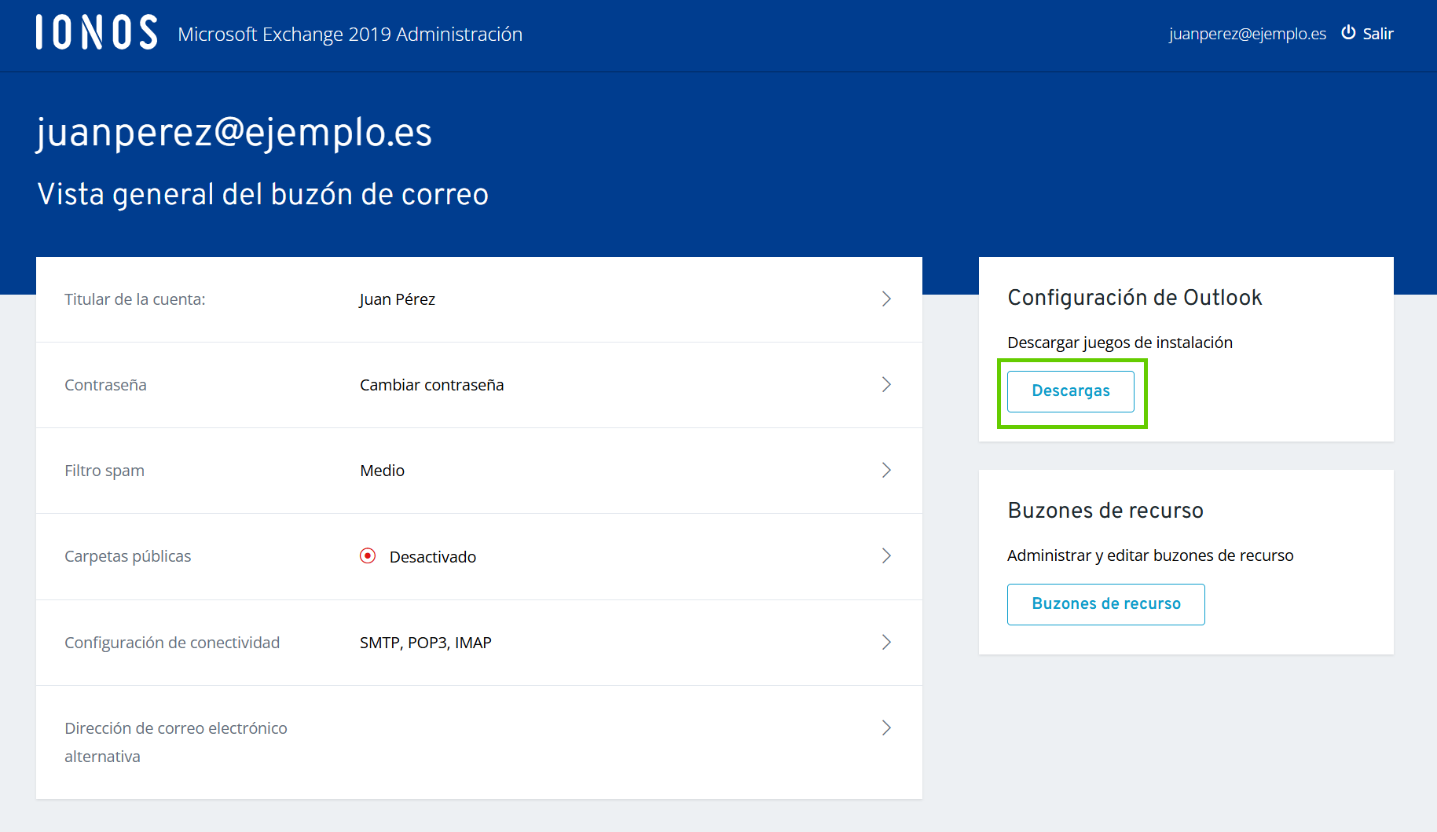Log out using the Salir link
The height and width of the screenshot is (832, 1437).
tap(1378, 34)
